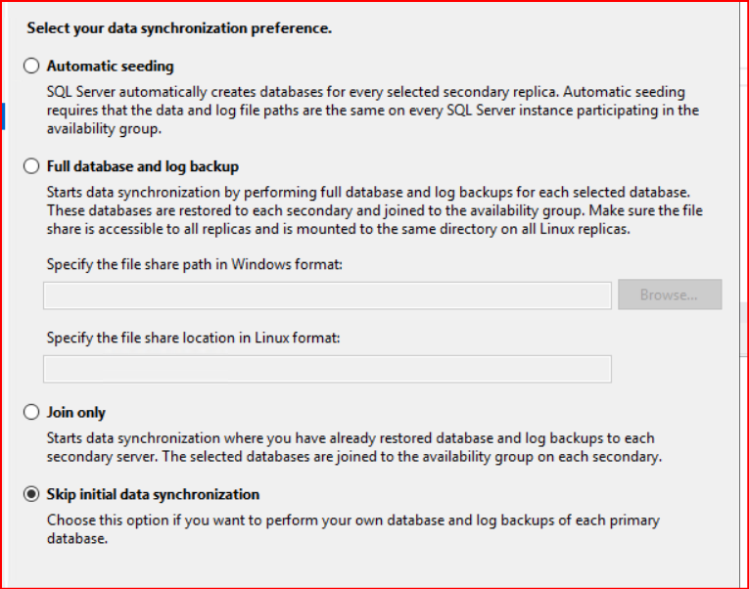Click the Linux format file share location field

coord(327,368)
